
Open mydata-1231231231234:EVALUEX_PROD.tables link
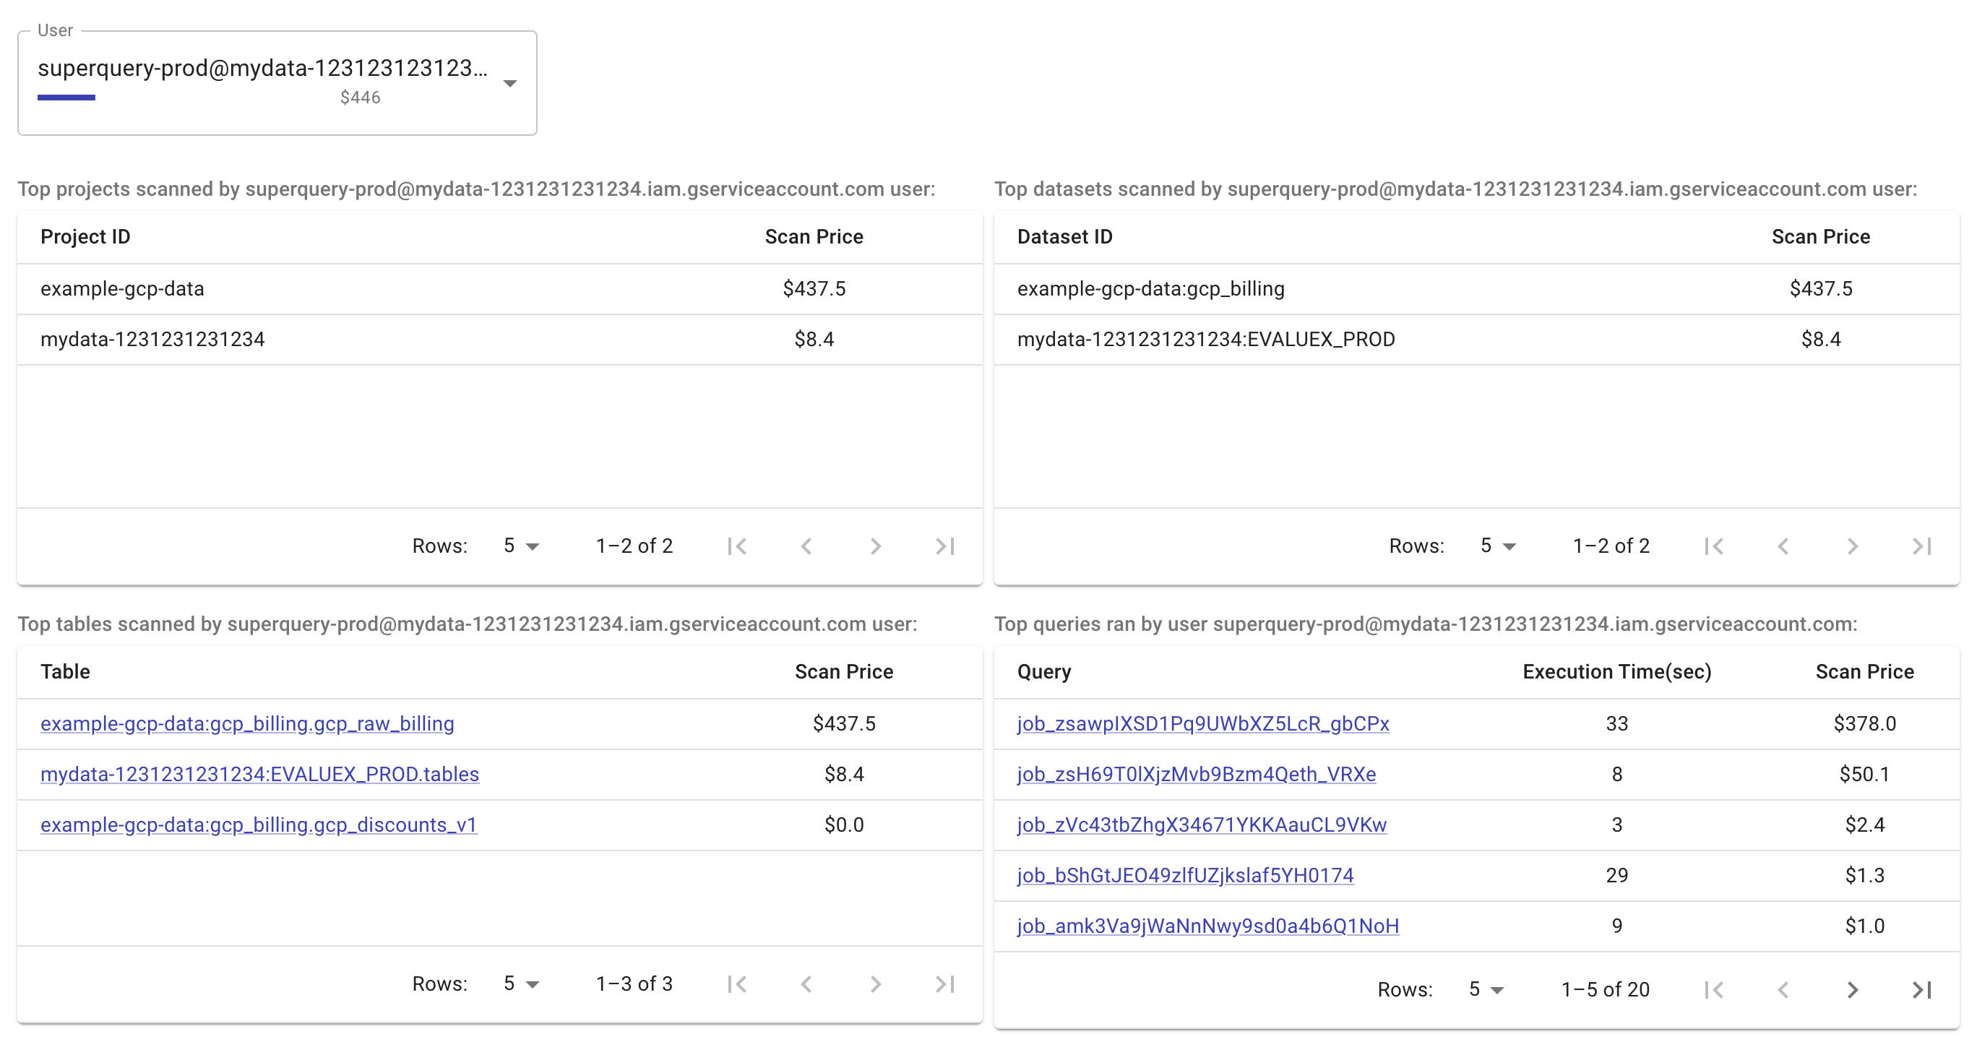click(x=259, y=774)
